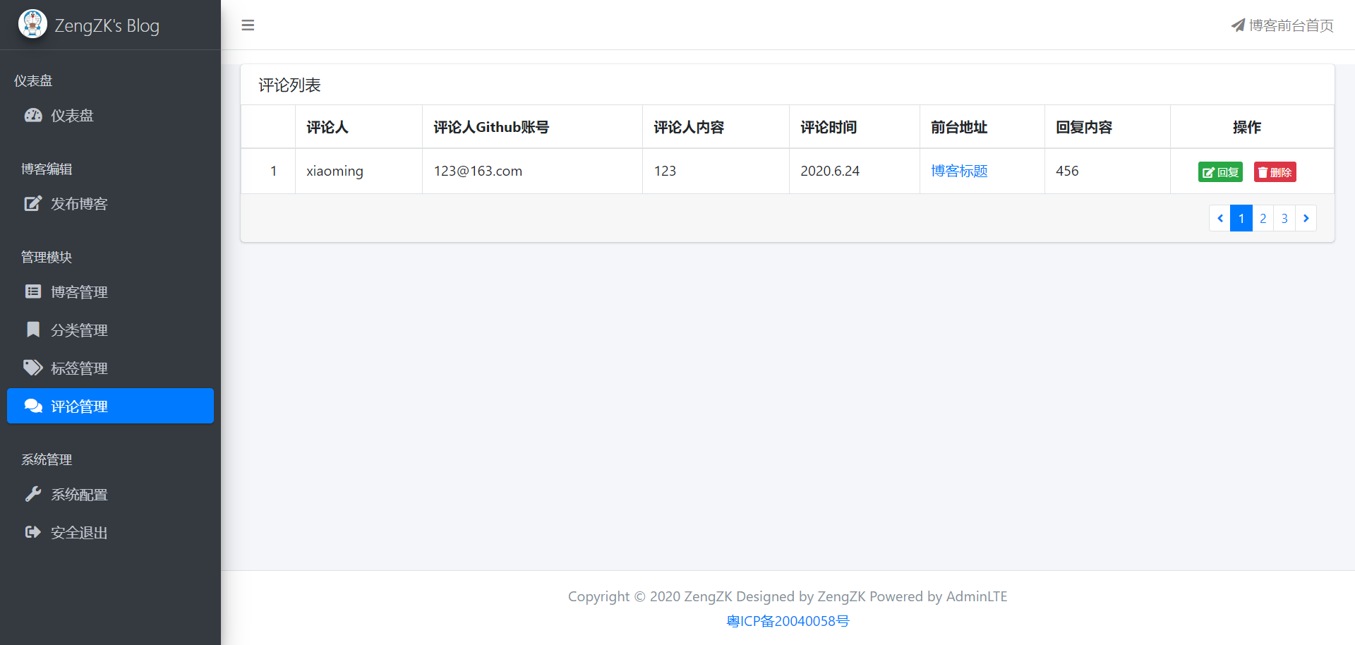Screen dimensions: 1355x645
Task: Click the list icon beside 博客管理
Action: (x=33, y=291)
